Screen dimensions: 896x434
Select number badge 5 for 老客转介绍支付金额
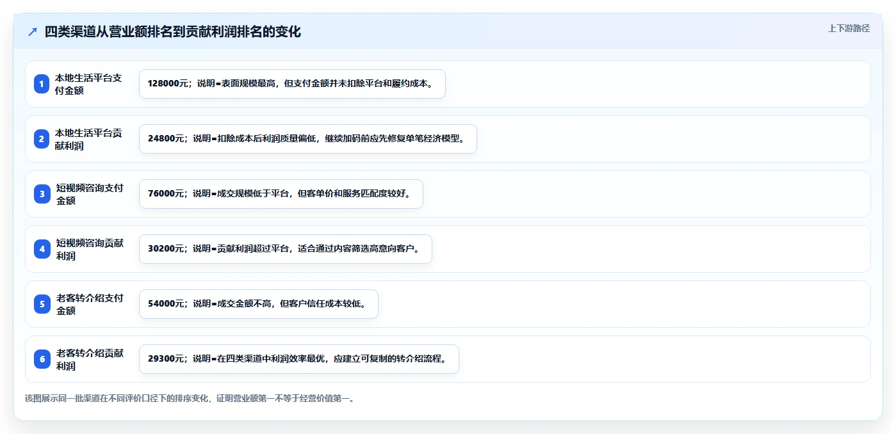tap(42, 304)
